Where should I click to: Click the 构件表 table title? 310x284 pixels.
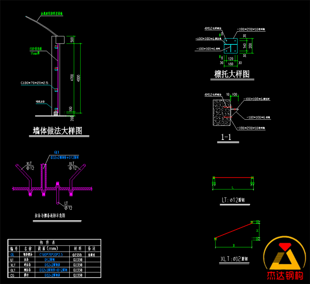pyautogui.click(x=48, y=242)
